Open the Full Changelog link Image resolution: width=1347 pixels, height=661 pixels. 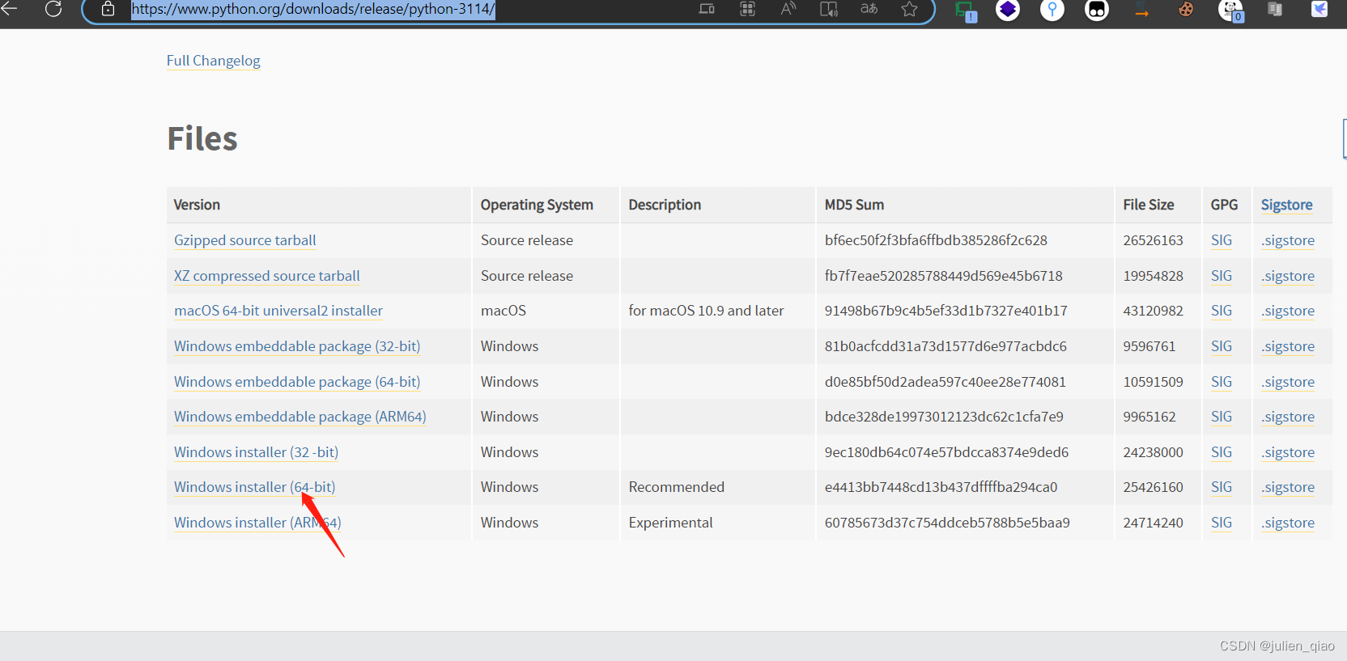coord(214,61)
